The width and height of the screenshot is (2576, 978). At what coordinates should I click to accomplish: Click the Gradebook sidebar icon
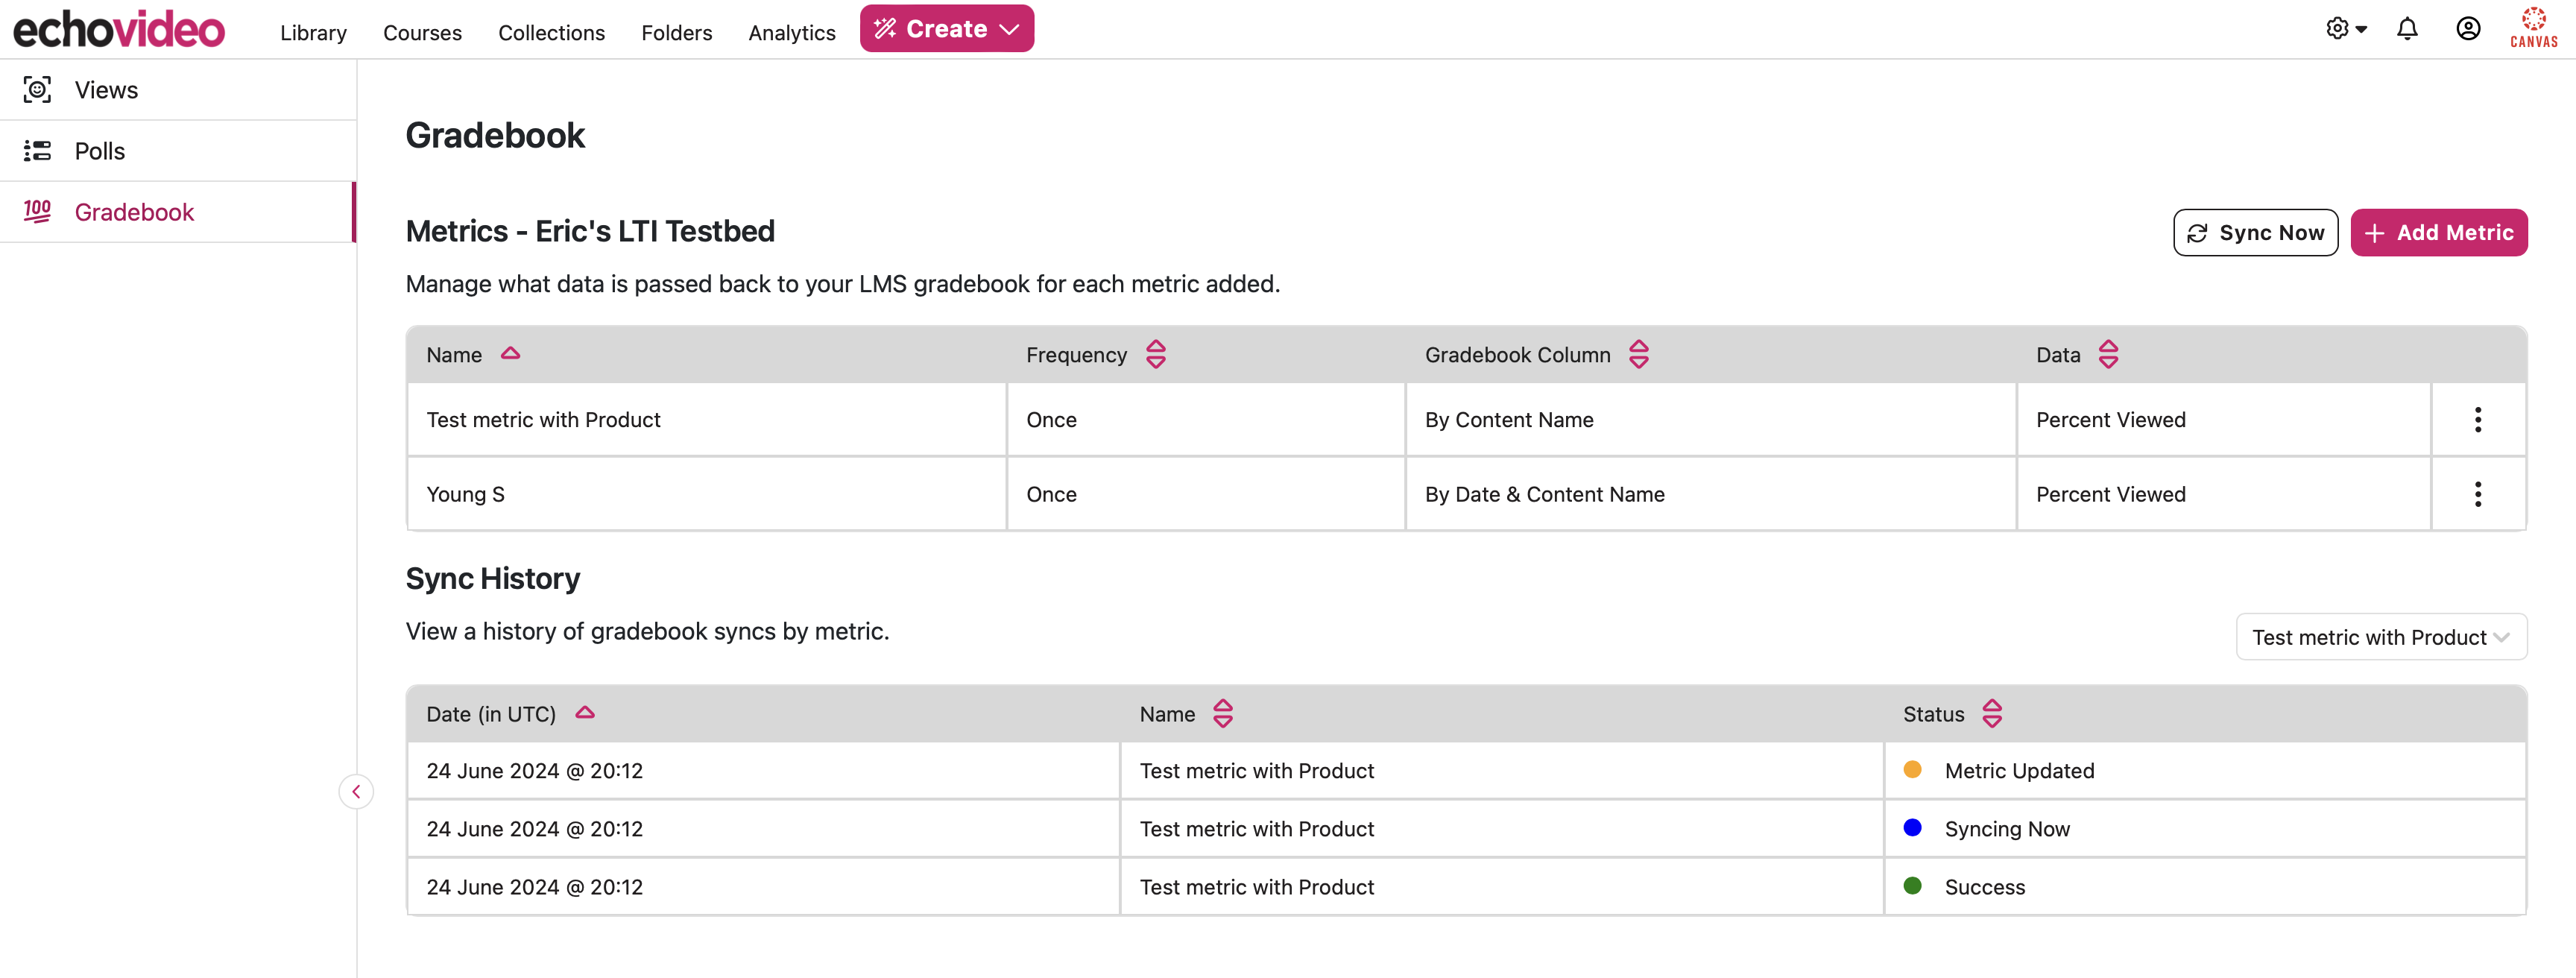[36, 210]
